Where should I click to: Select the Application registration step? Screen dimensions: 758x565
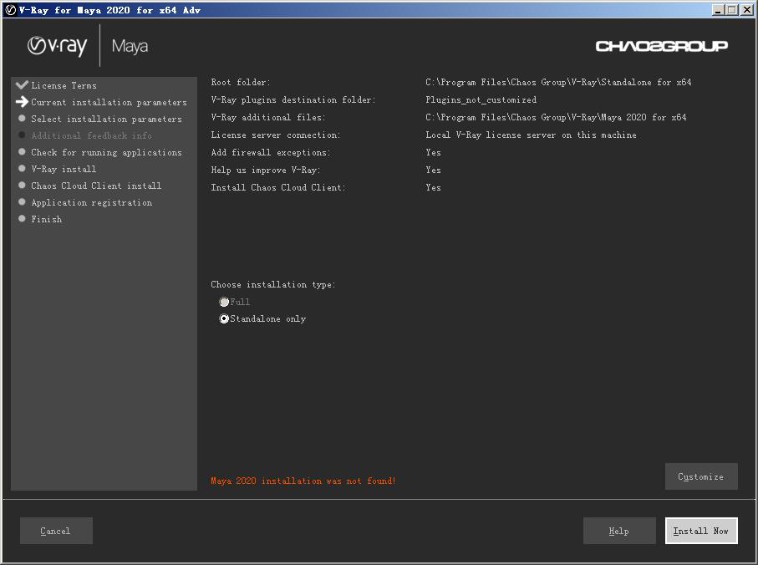click(91, 202)
